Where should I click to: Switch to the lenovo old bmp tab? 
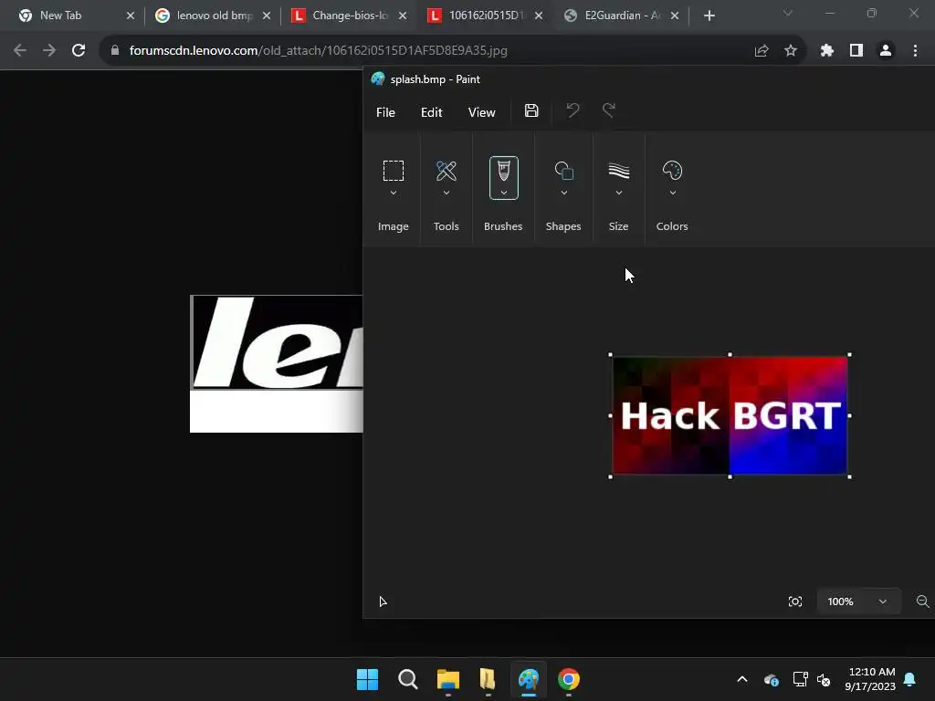[214, 16]
